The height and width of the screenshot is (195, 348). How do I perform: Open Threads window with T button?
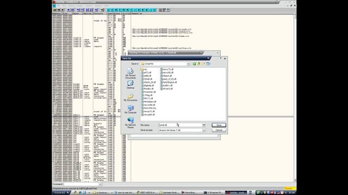click(120, 10)
